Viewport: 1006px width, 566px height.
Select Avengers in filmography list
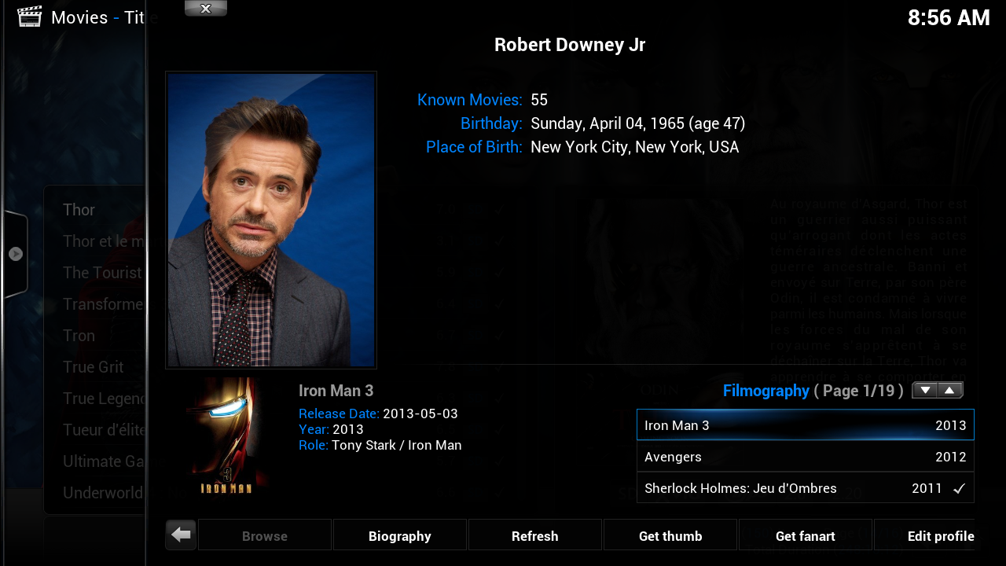click(806, 456)
